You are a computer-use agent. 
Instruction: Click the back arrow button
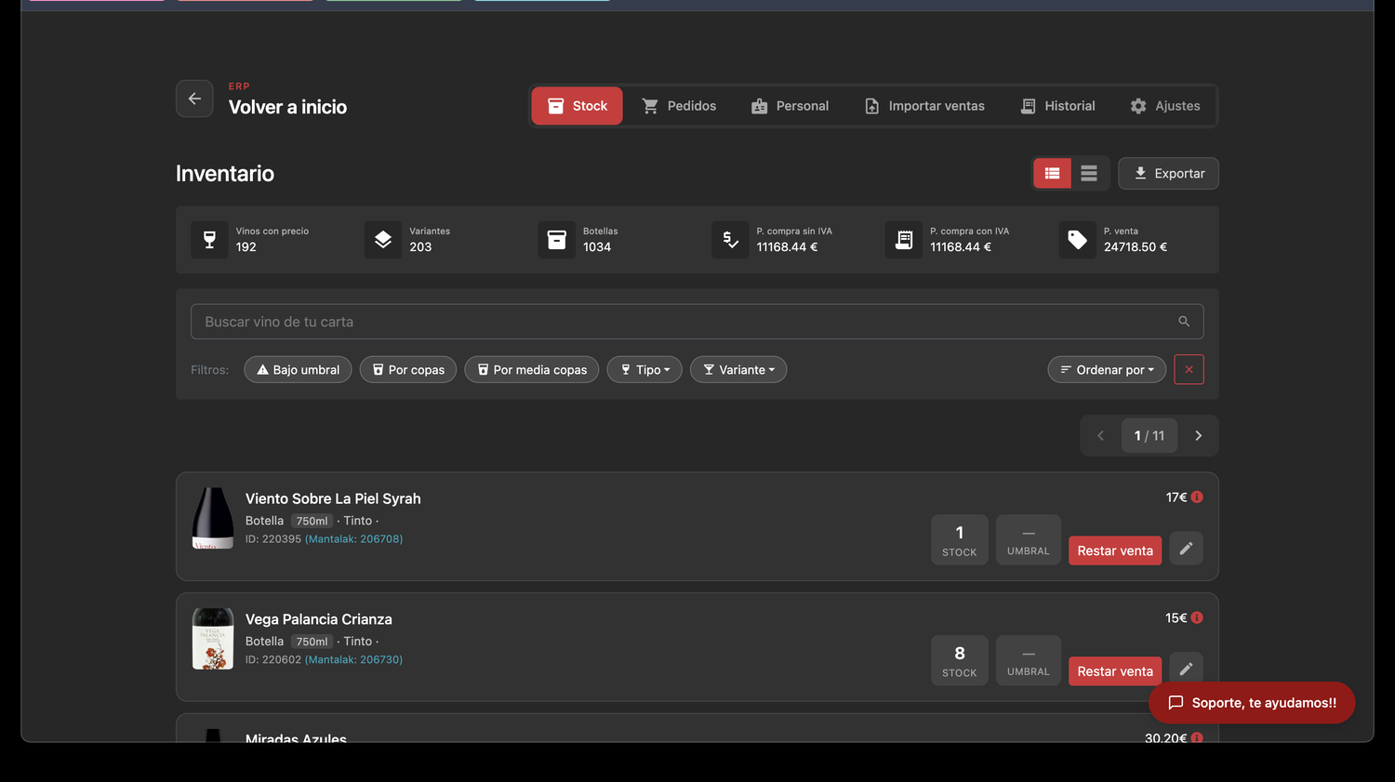pyautogui.click(x=194, y=99)
